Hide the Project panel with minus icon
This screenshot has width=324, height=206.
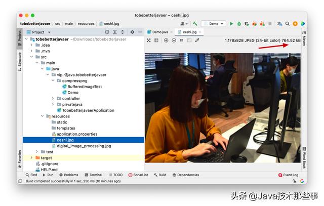tap(140, 32)
